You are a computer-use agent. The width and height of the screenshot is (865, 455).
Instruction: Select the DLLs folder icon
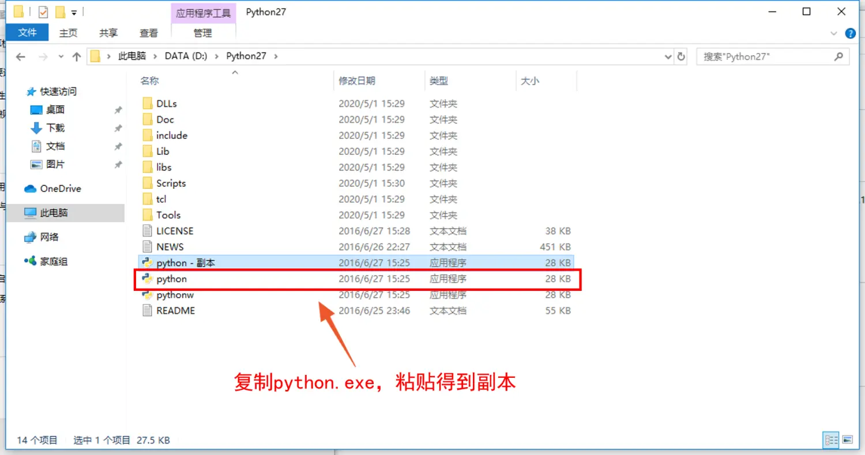point(148,104)
